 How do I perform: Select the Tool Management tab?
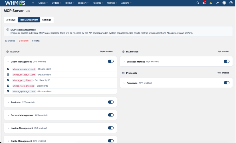pyautogui.click(x=29, y=20)
